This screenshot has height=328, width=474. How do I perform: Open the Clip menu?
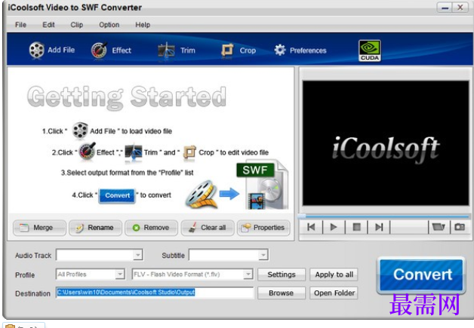tap(76, 25)
